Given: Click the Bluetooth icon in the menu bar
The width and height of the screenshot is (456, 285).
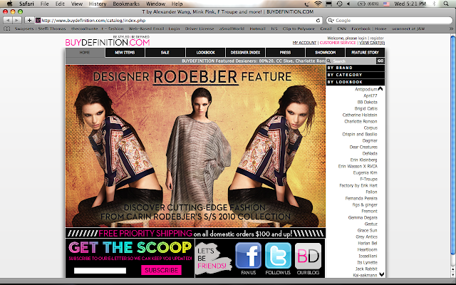Looking at the screenshot, I should 435,4.
